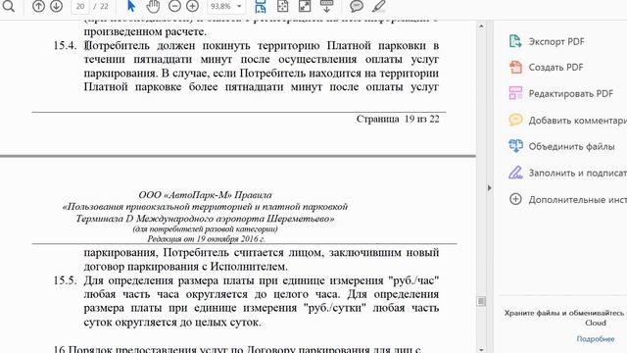Open the Объединить файлы tool
The height and width of the screenshot is (353, 627).
[571, 146]
